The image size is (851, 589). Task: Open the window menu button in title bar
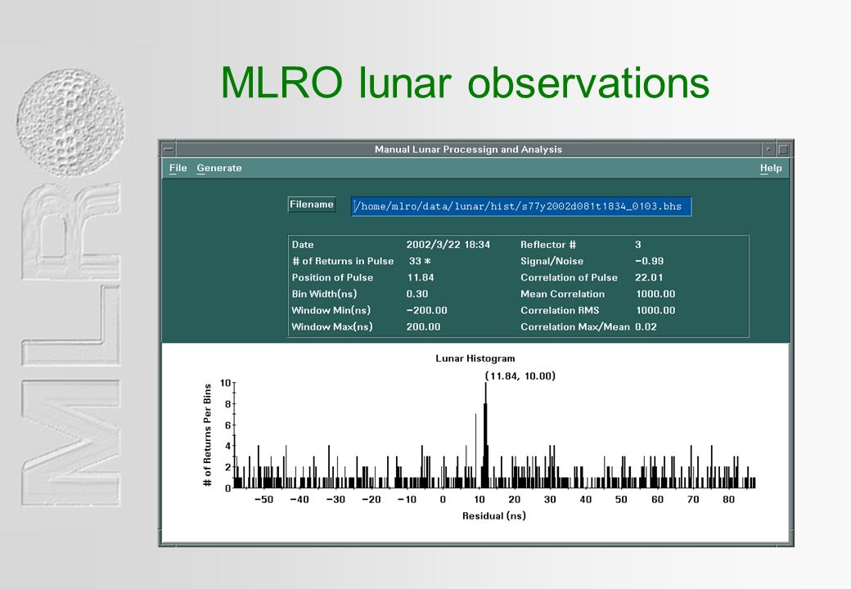click(x=169, y=149)
